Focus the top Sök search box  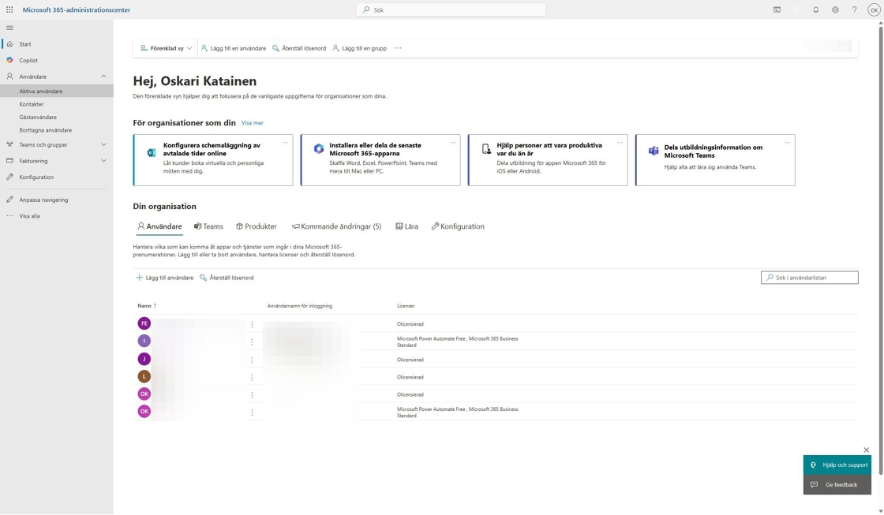click(x=451, y=9)
